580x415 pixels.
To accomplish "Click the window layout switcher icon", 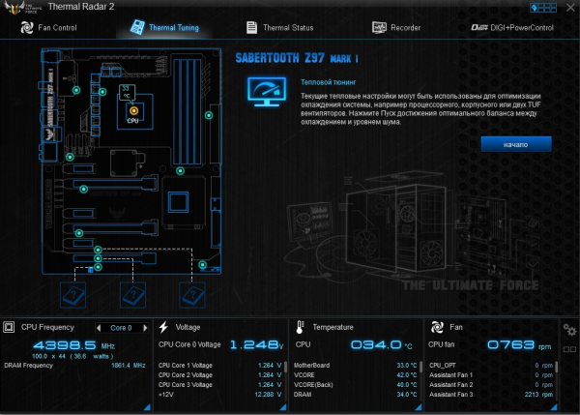I will pos(543,8).
